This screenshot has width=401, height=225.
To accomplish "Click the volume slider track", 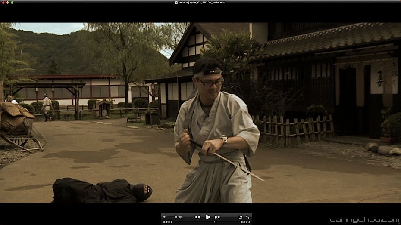I will [x=171, y=217].
